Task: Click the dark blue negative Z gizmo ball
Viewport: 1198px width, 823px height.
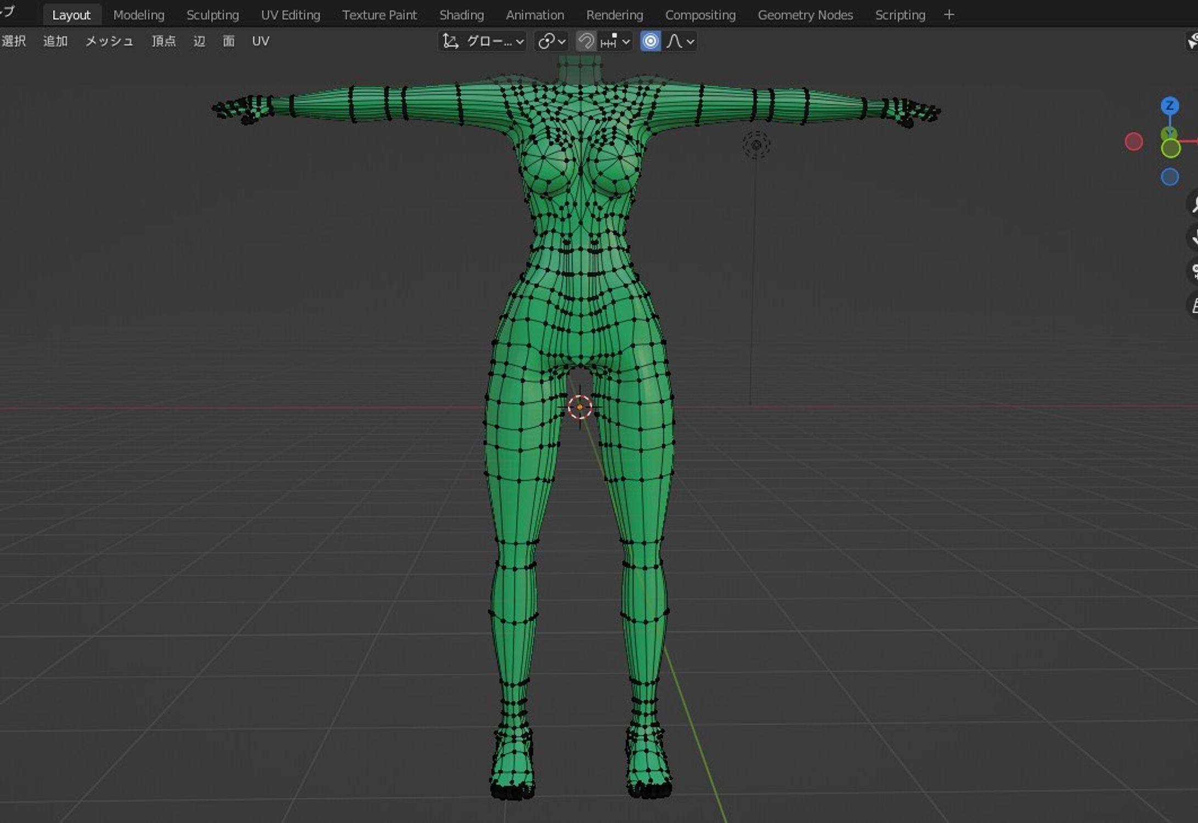Action: (1169, 177)
